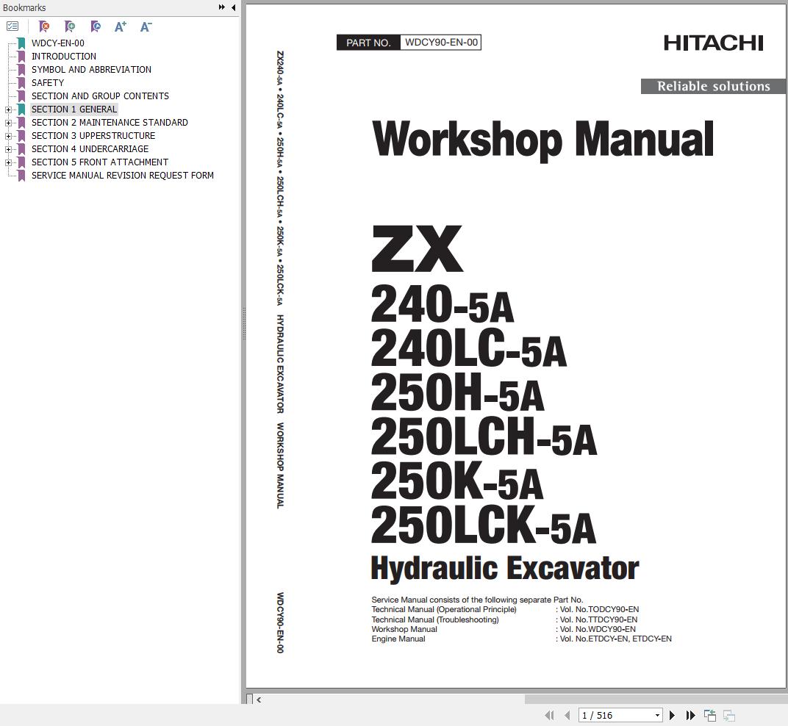
Task: Expand SECTION 4 UNDERCARRIAGE node
Action: pos(8,149)
